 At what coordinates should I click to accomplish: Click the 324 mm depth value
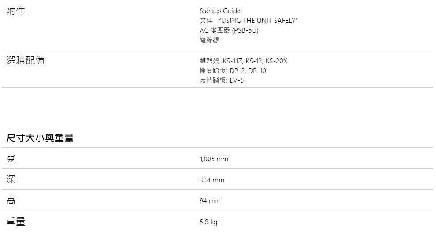point(212,180)
